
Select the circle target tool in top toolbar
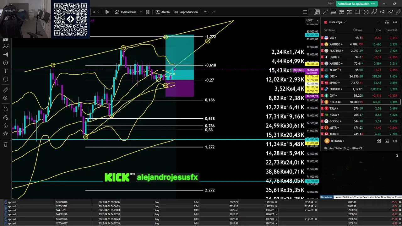pos(366,12)
